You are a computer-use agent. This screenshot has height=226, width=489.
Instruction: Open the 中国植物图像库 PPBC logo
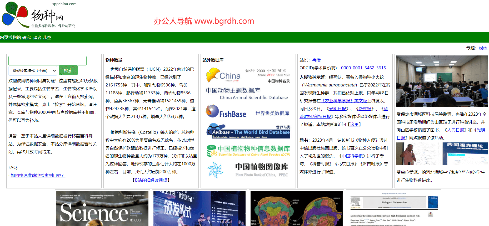pyautogui.click(x=248, y=170)
